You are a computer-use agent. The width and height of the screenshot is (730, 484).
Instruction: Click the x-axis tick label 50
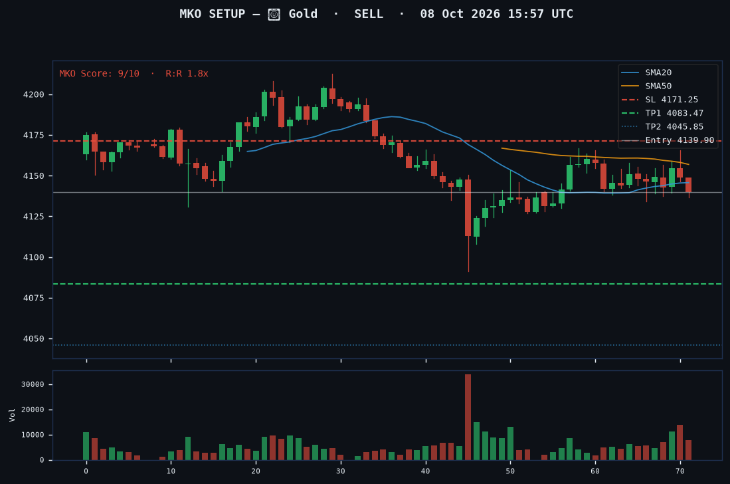510,471
